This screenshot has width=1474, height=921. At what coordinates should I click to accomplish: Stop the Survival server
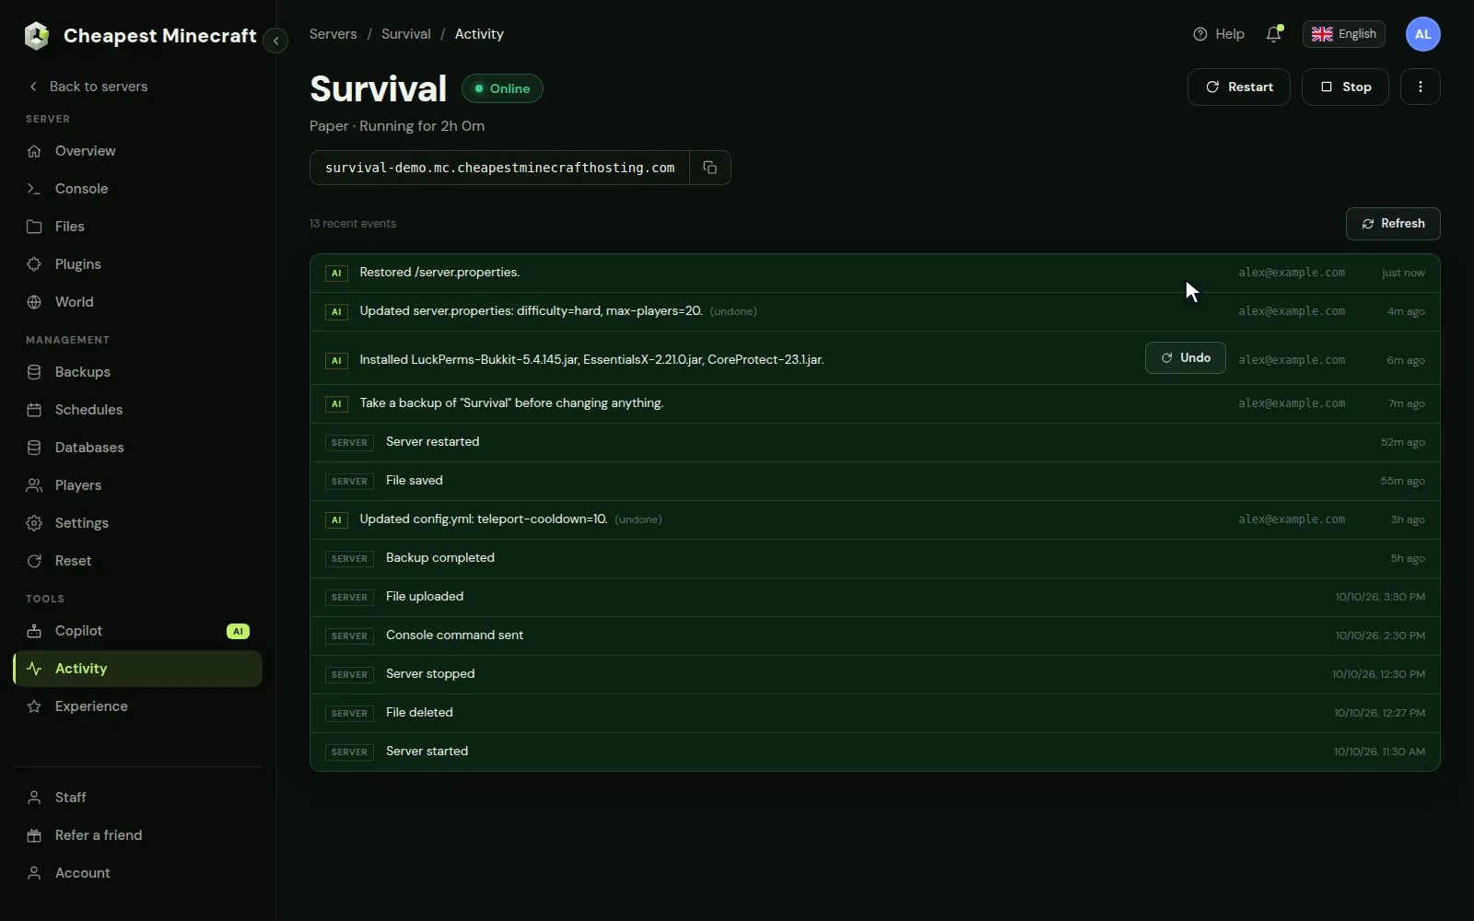point(1345,87)
